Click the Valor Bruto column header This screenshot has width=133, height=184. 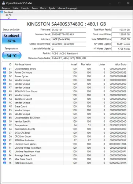121,64
